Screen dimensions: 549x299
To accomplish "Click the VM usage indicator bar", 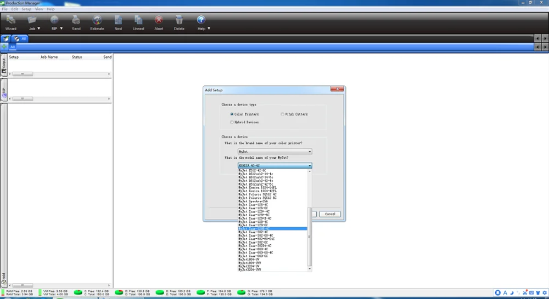I will tap(40, 292).
